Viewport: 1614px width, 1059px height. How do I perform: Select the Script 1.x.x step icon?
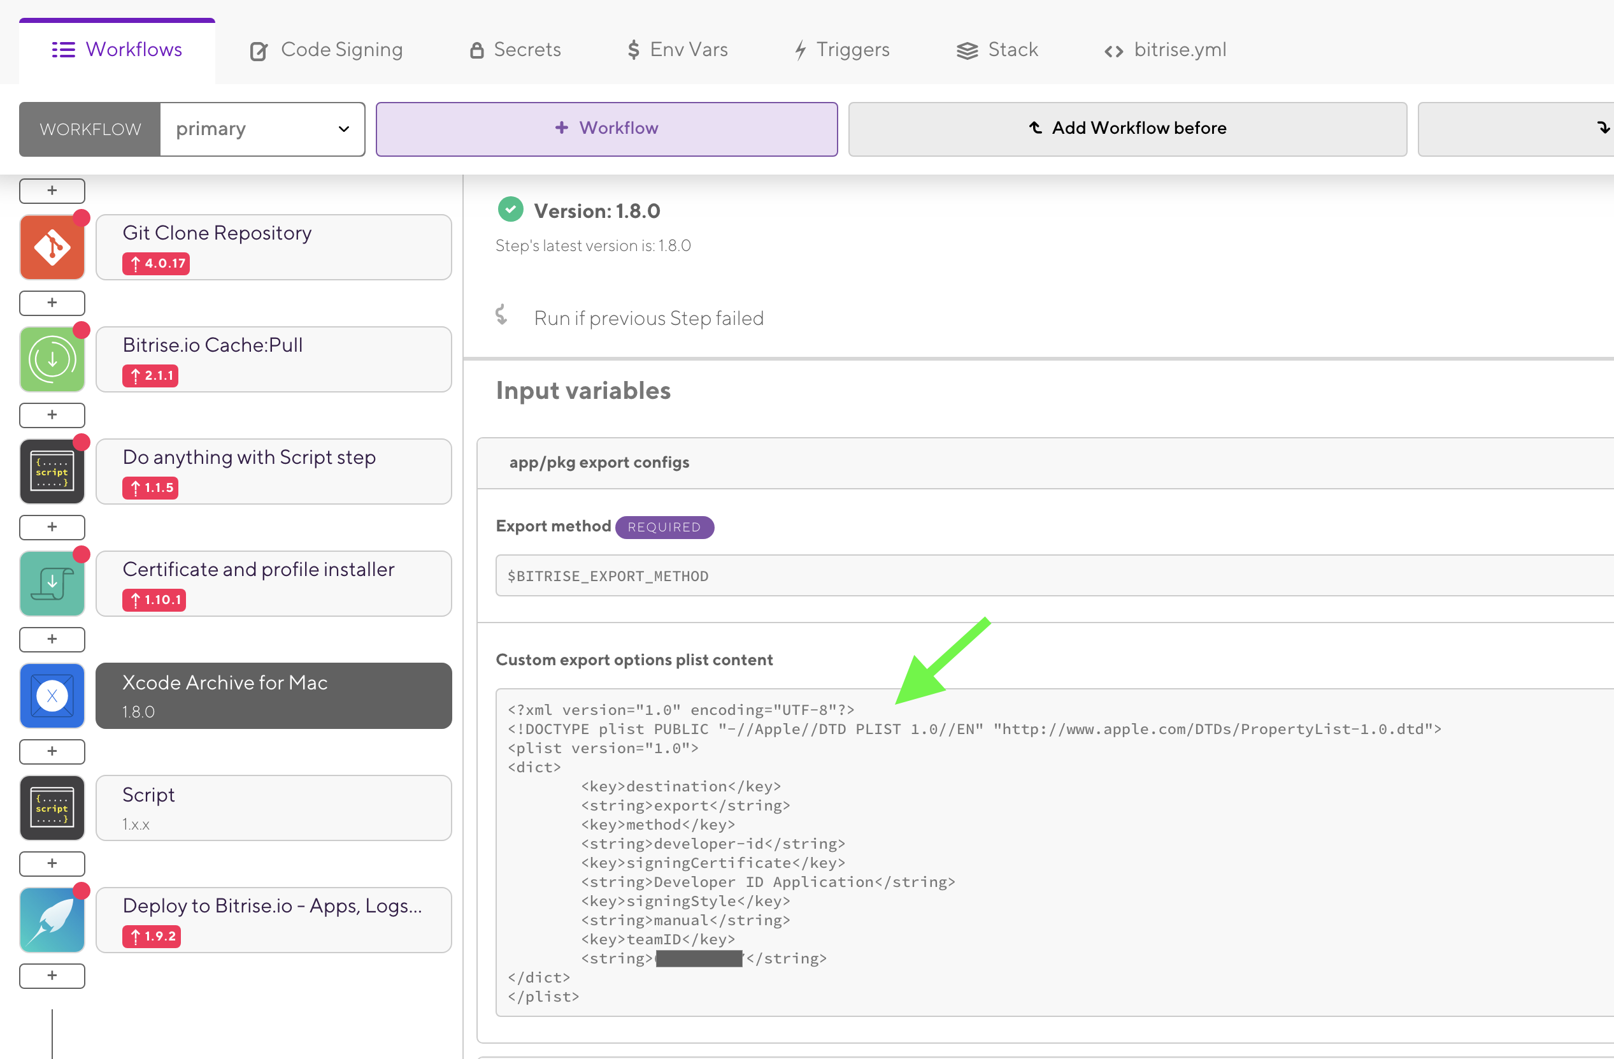pos(52,807)
